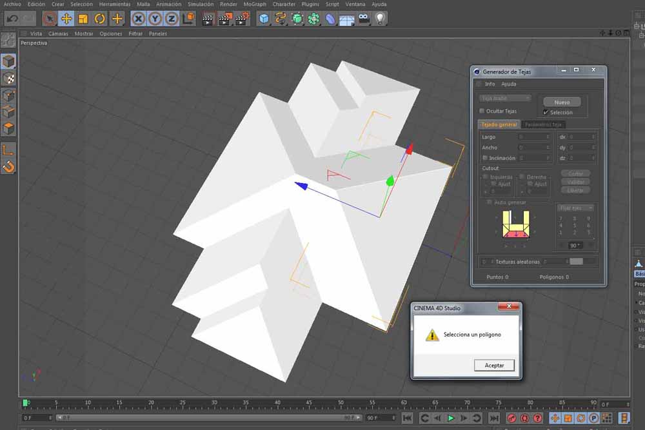Screen dimensions: 645x430
Task: Click the Cortar button
Action: (575, 173)
